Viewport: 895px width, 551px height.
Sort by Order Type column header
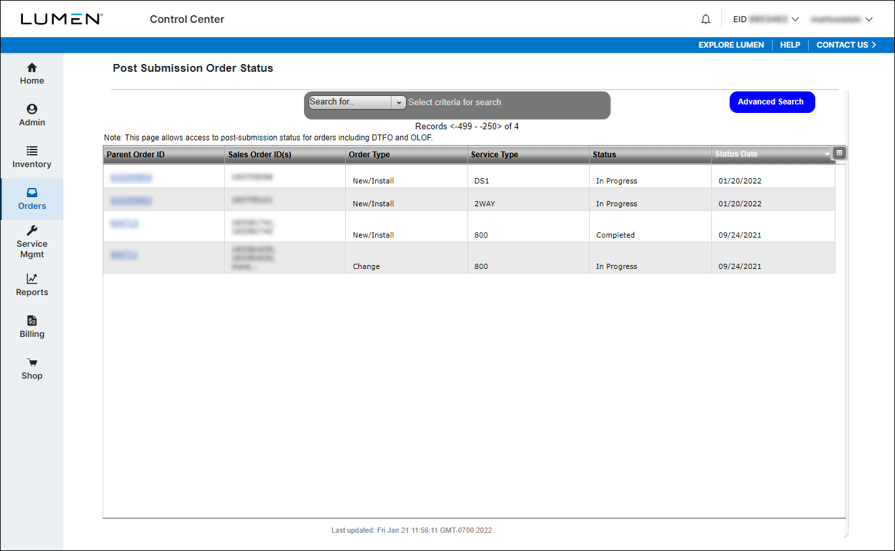click(x=407, y=155)
